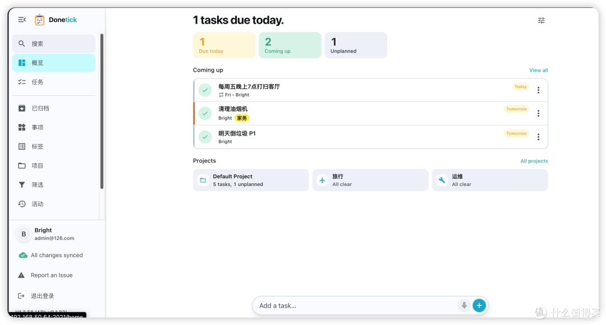The width and height of the screenshot is (606, 325).
Task: Click the Unplanned summary card
Action: (x=356, y=45)
